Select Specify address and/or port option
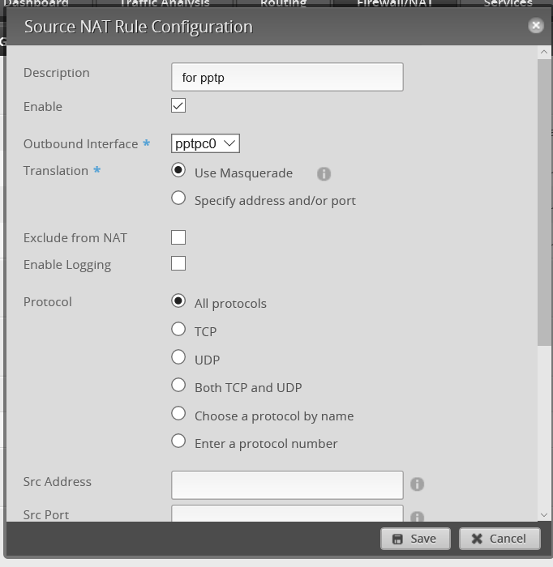This screenshot has width=553, height=567. pos(178,198)
